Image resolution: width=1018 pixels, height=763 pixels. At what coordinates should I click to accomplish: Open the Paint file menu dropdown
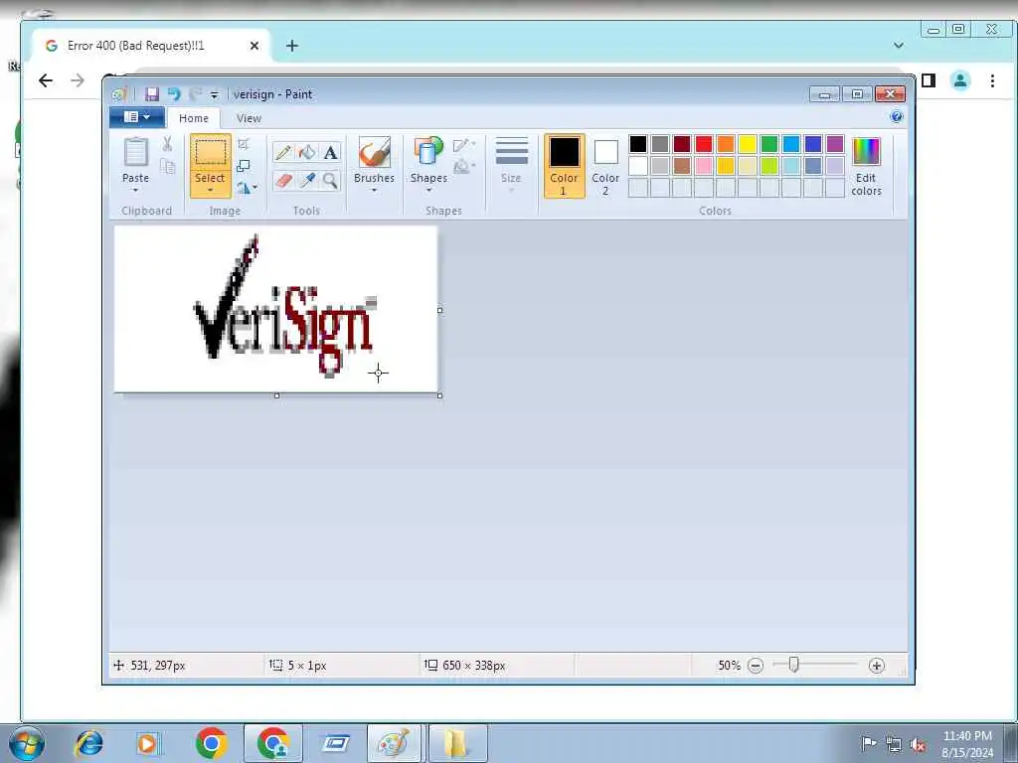[136, 117]
